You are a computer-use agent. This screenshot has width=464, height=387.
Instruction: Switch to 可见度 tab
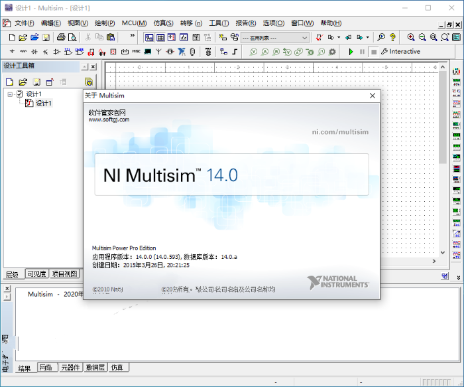coord(36,273)
